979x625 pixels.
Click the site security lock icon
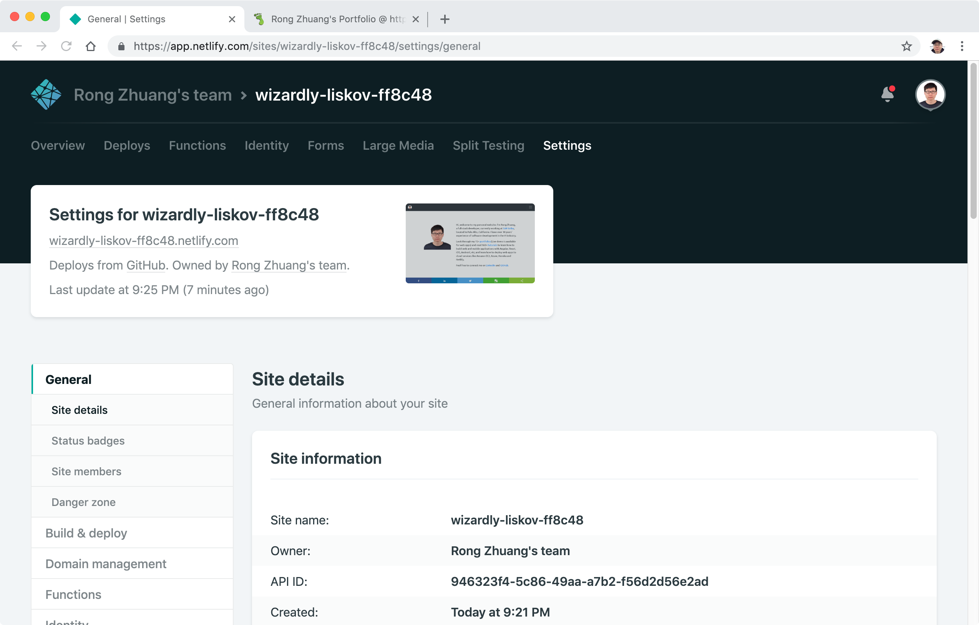click(x=121, y=46)
